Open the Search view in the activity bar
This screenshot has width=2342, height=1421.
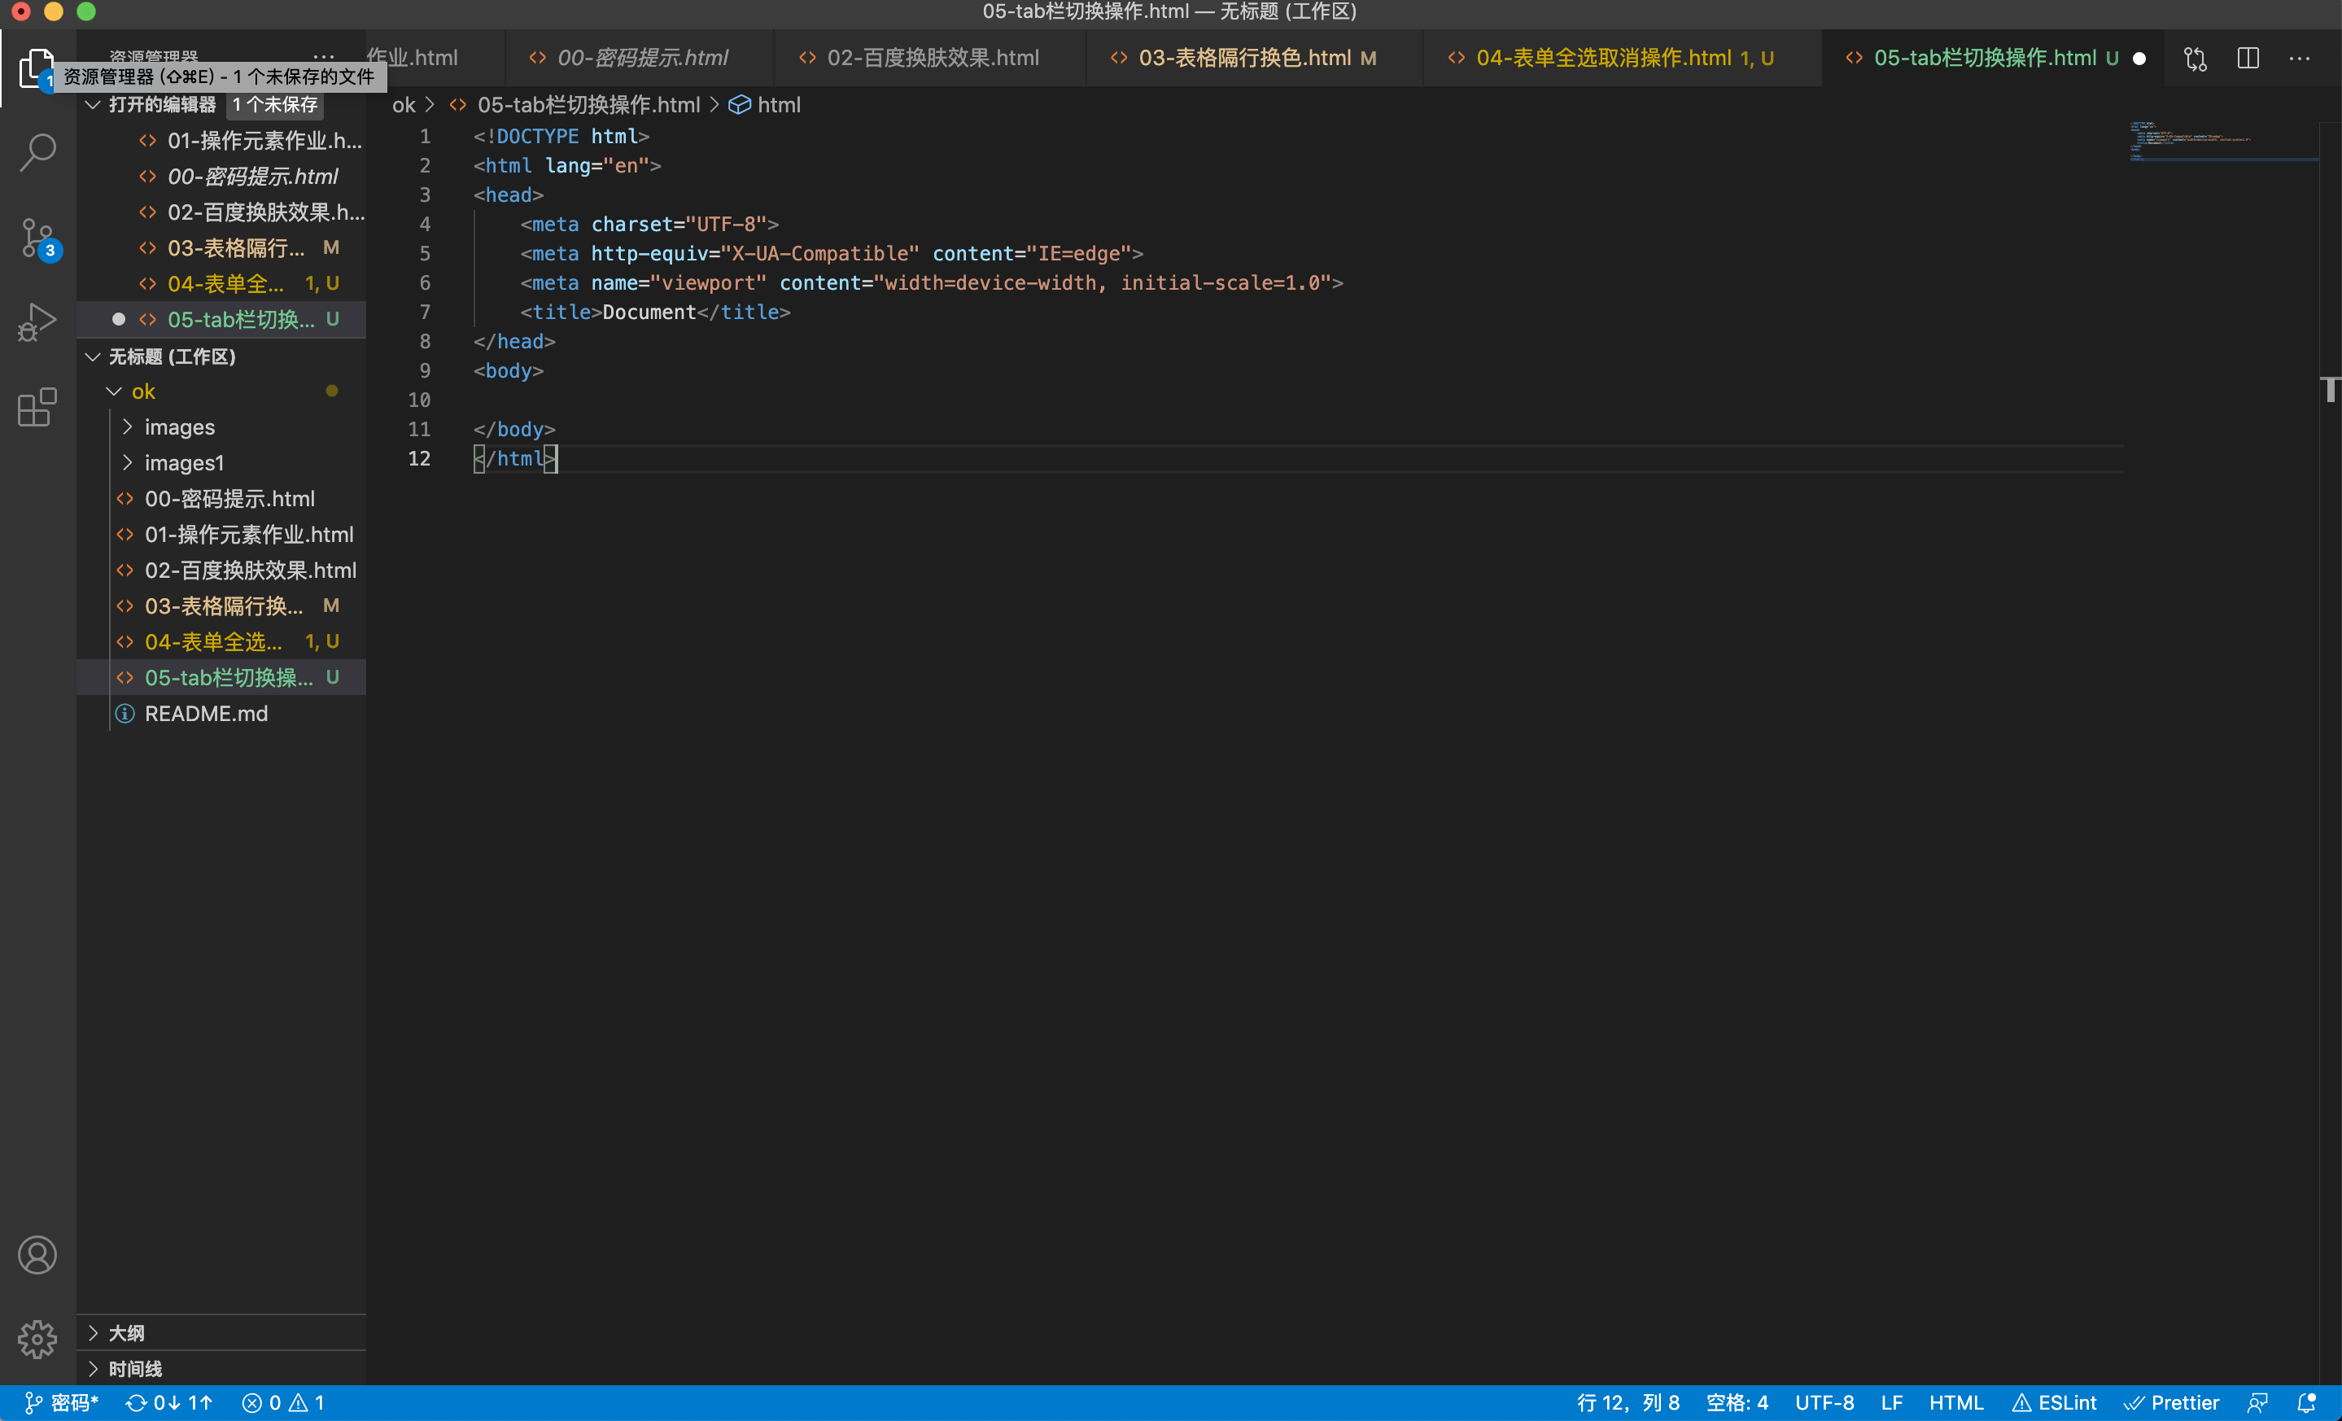pyautogui.click(x=37, y=152)
